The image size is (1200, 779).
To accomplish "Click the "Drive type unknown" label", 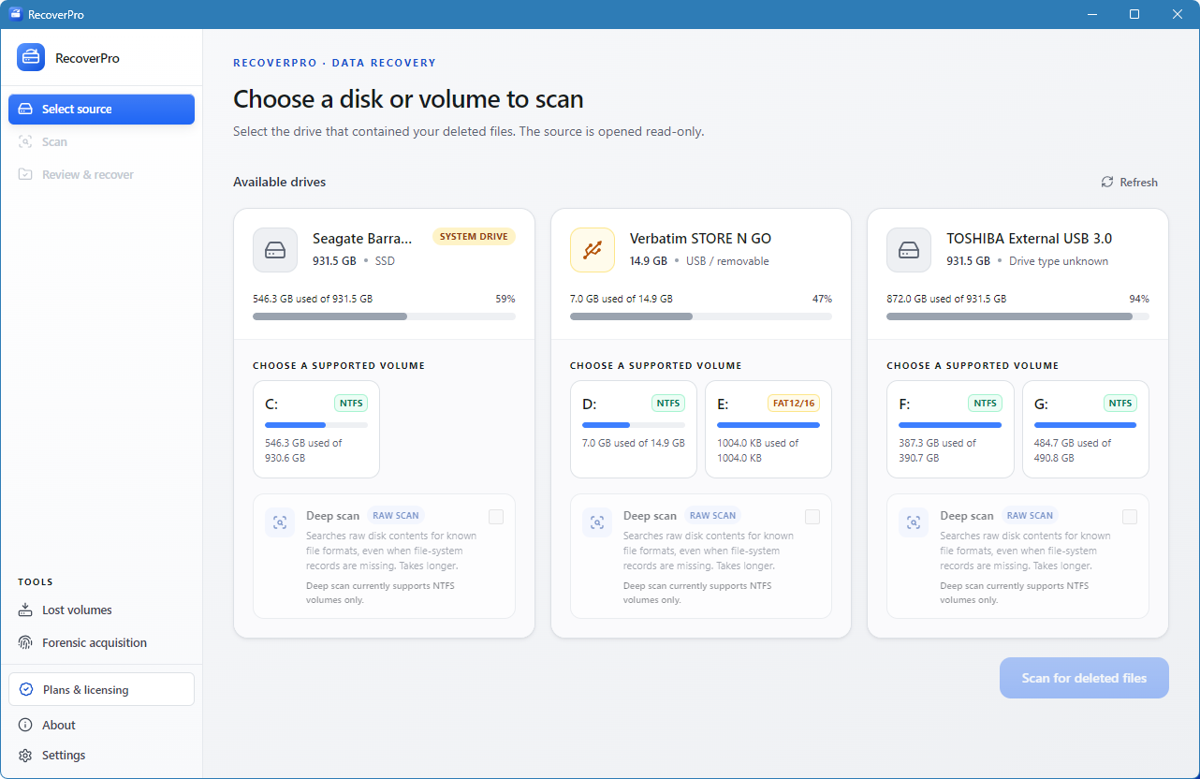I will coord(1059,261).
